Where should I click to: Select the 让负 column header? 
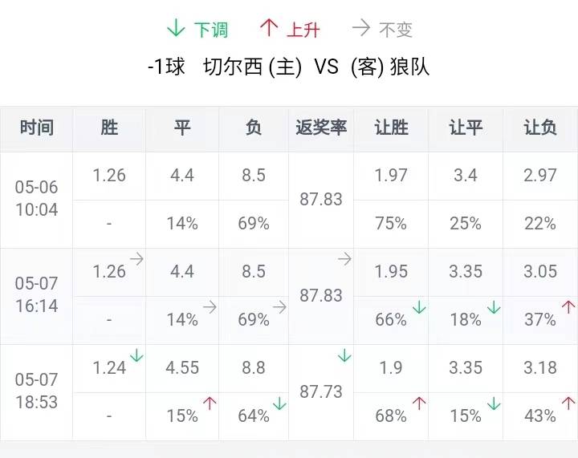540,128
